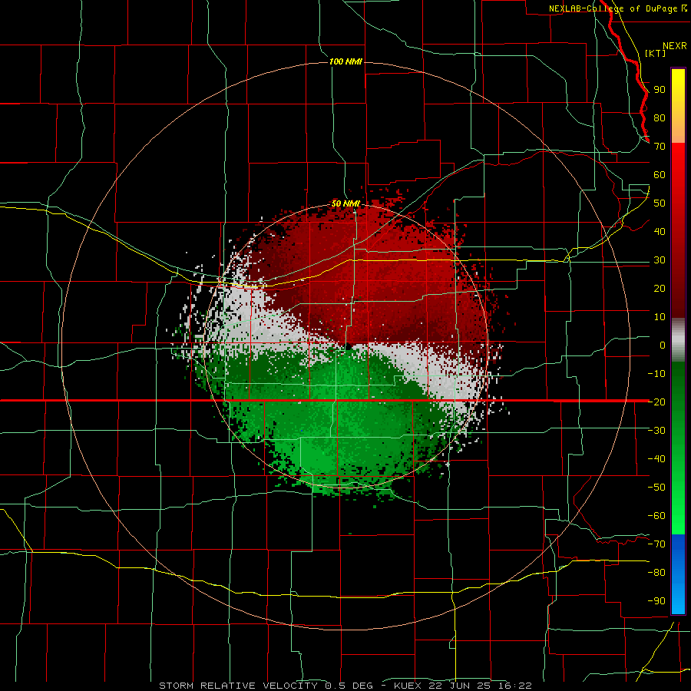Screen dimensions: 691x691
Task: Click the 70 value on the velocity scale
Action: (660, 147)
